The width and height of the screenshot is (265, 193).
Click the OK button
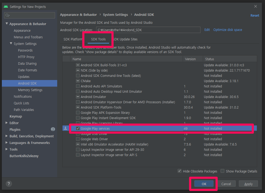[x=204, y=184]
